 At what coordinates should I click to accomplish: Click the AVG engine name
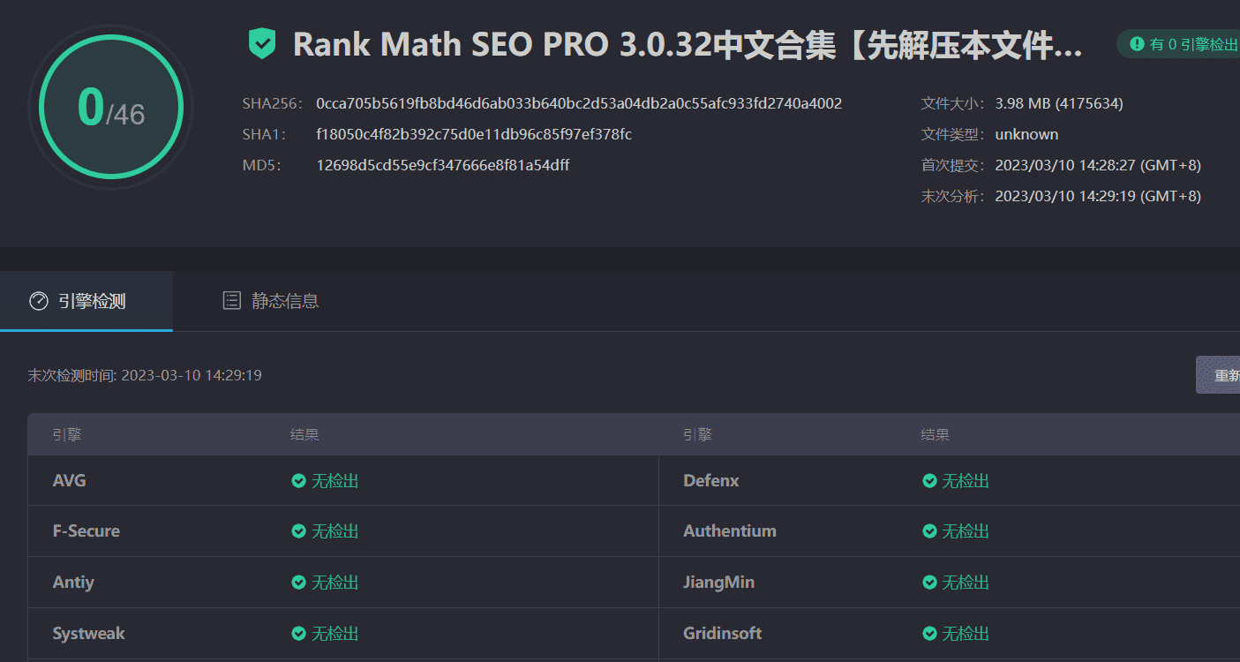pos(70,481)
